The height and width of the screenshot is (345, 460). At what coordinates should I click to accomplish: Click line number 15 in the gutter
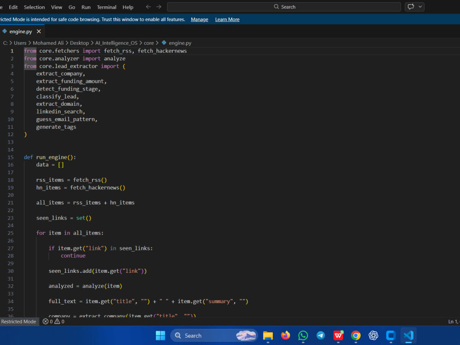click(11, 157)
